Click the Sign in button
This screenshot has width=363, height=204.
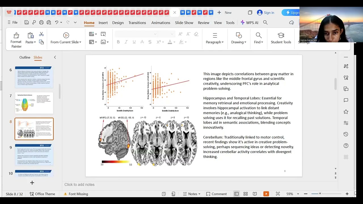[x=265, y=12]
